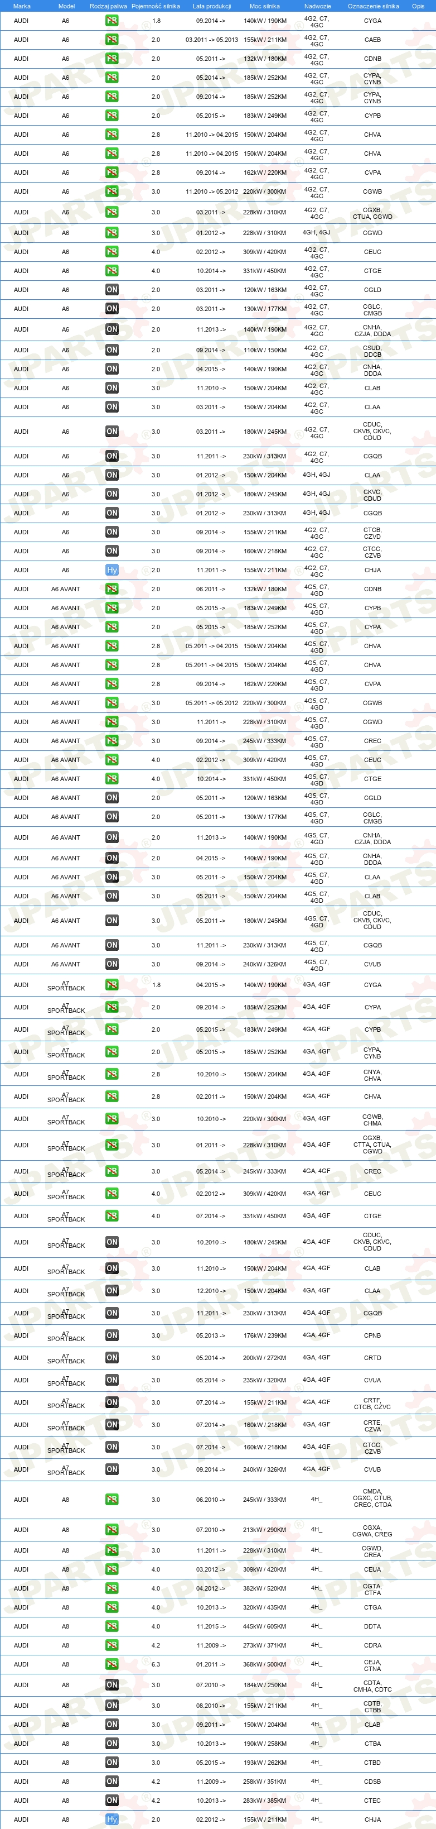Click diesel ON icon in A7 CRTD row
Image resolution: width=436 pixels, height=1829 pixels.
[x=112, y=1358]
